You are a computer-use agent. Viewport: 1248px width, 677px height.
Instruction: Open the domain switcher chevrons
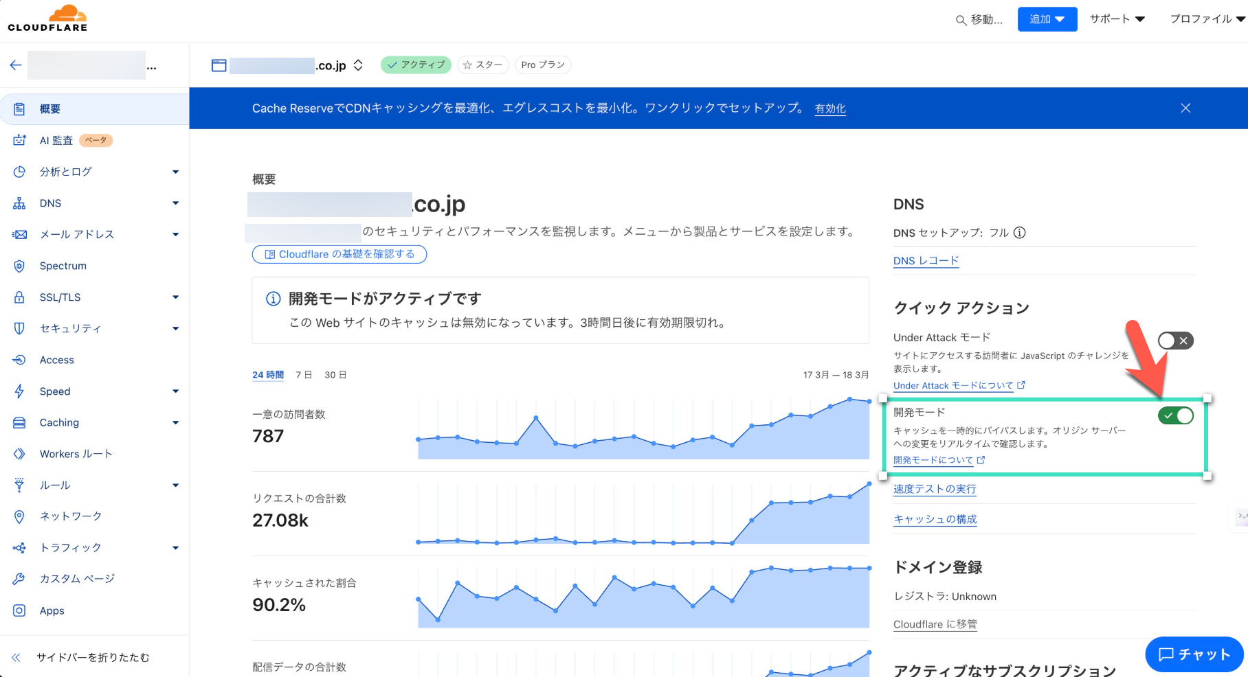coord(358,65)
